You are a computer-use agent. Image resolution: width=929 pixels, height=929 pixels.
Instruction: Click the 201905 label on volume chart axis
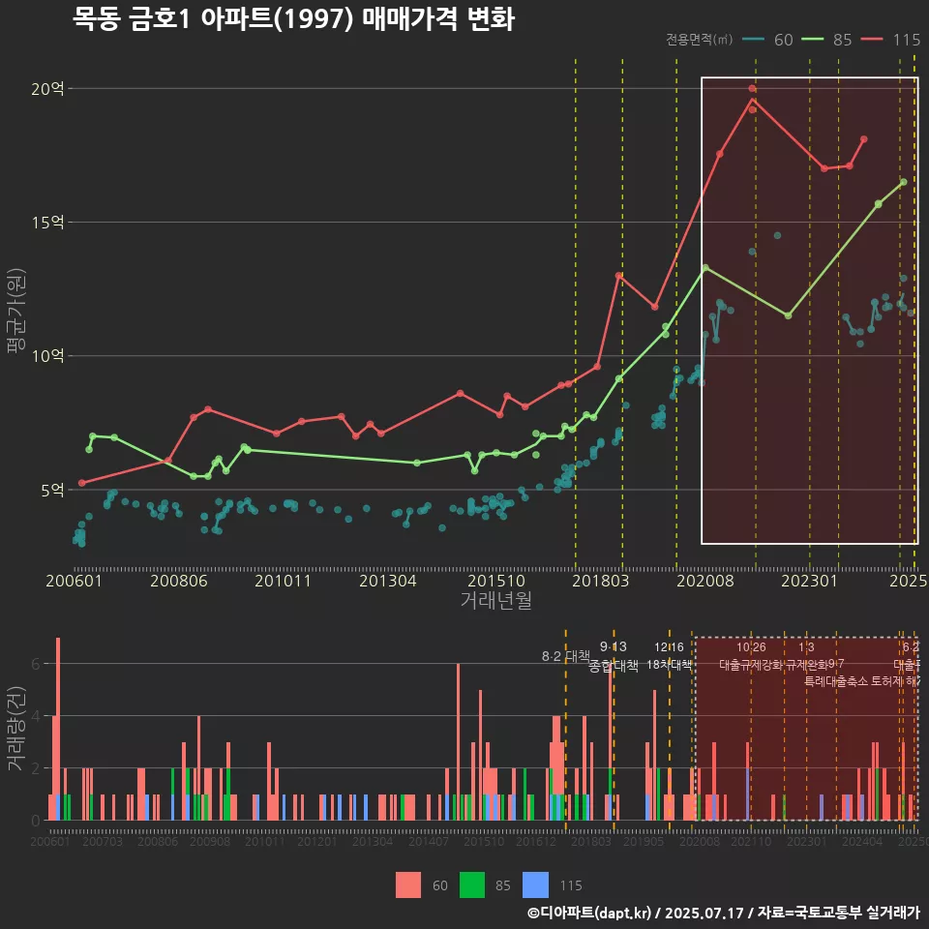[x=644, y=841]
